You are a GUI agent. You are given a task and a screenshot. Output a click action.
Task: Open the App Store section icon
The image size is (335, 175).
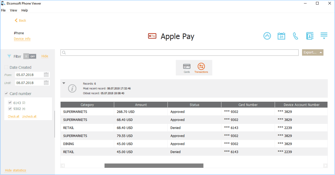(267, 36)
